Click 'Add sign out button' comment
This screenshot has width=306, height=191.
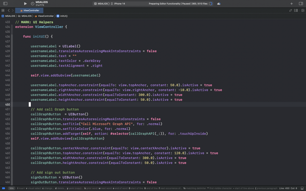click(53, 172)
